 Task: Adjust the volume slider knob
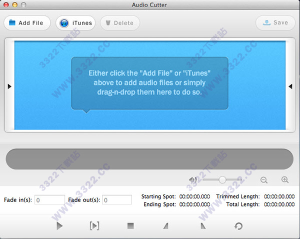pos(222,179)
